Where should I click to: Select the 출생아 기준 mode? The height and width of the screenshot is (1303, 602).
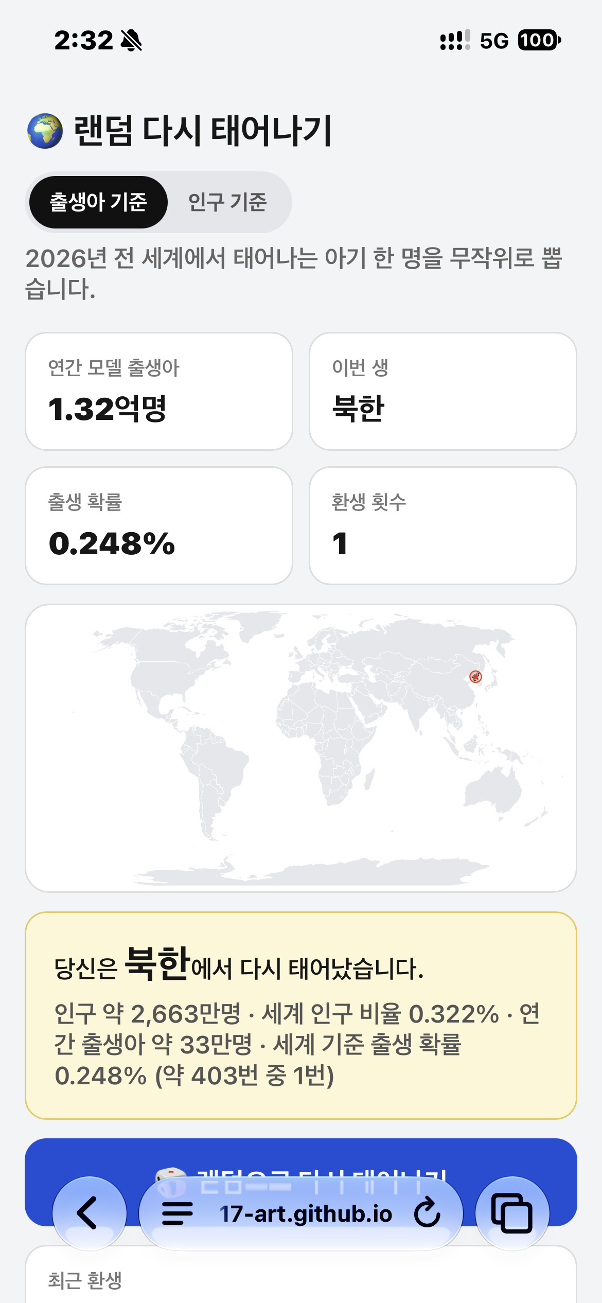98,202
